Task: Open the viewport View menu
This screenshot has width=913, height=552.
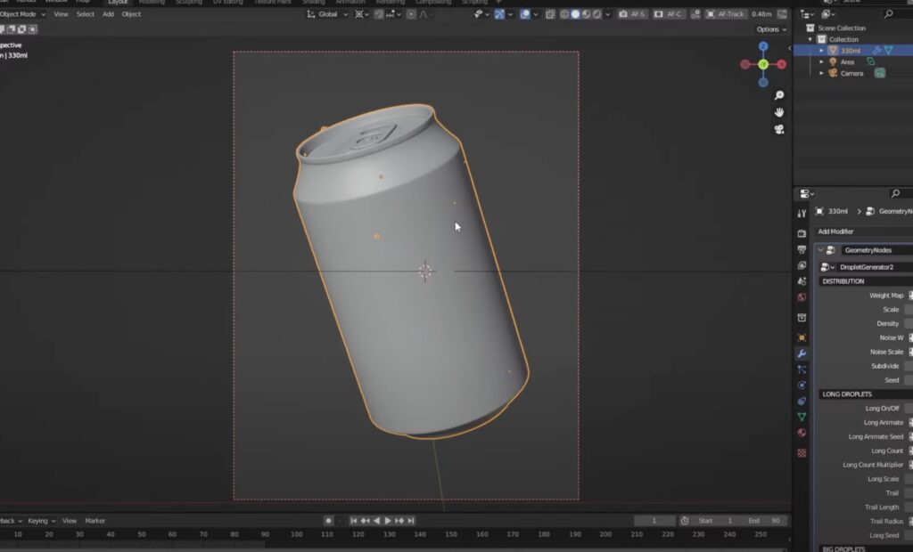Action: click(61, 14)
